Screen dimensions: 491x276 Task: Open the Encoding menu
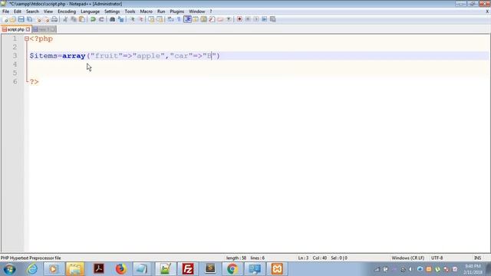pos(67,11)
